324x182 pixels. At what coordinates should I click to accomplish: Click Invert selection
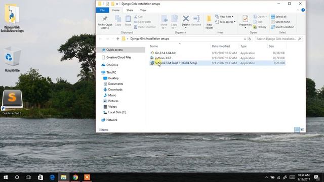point(282,27)
